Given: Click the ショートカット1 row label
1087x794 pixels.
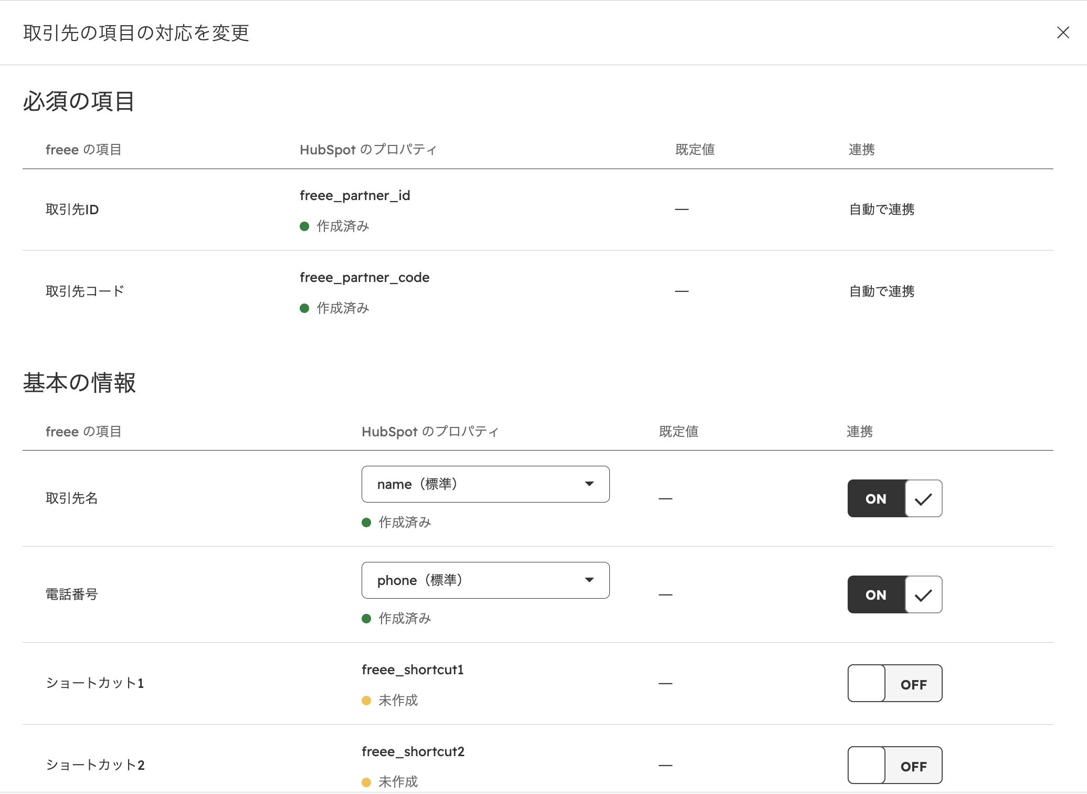Looking at the screenshot, I should 95,683.
